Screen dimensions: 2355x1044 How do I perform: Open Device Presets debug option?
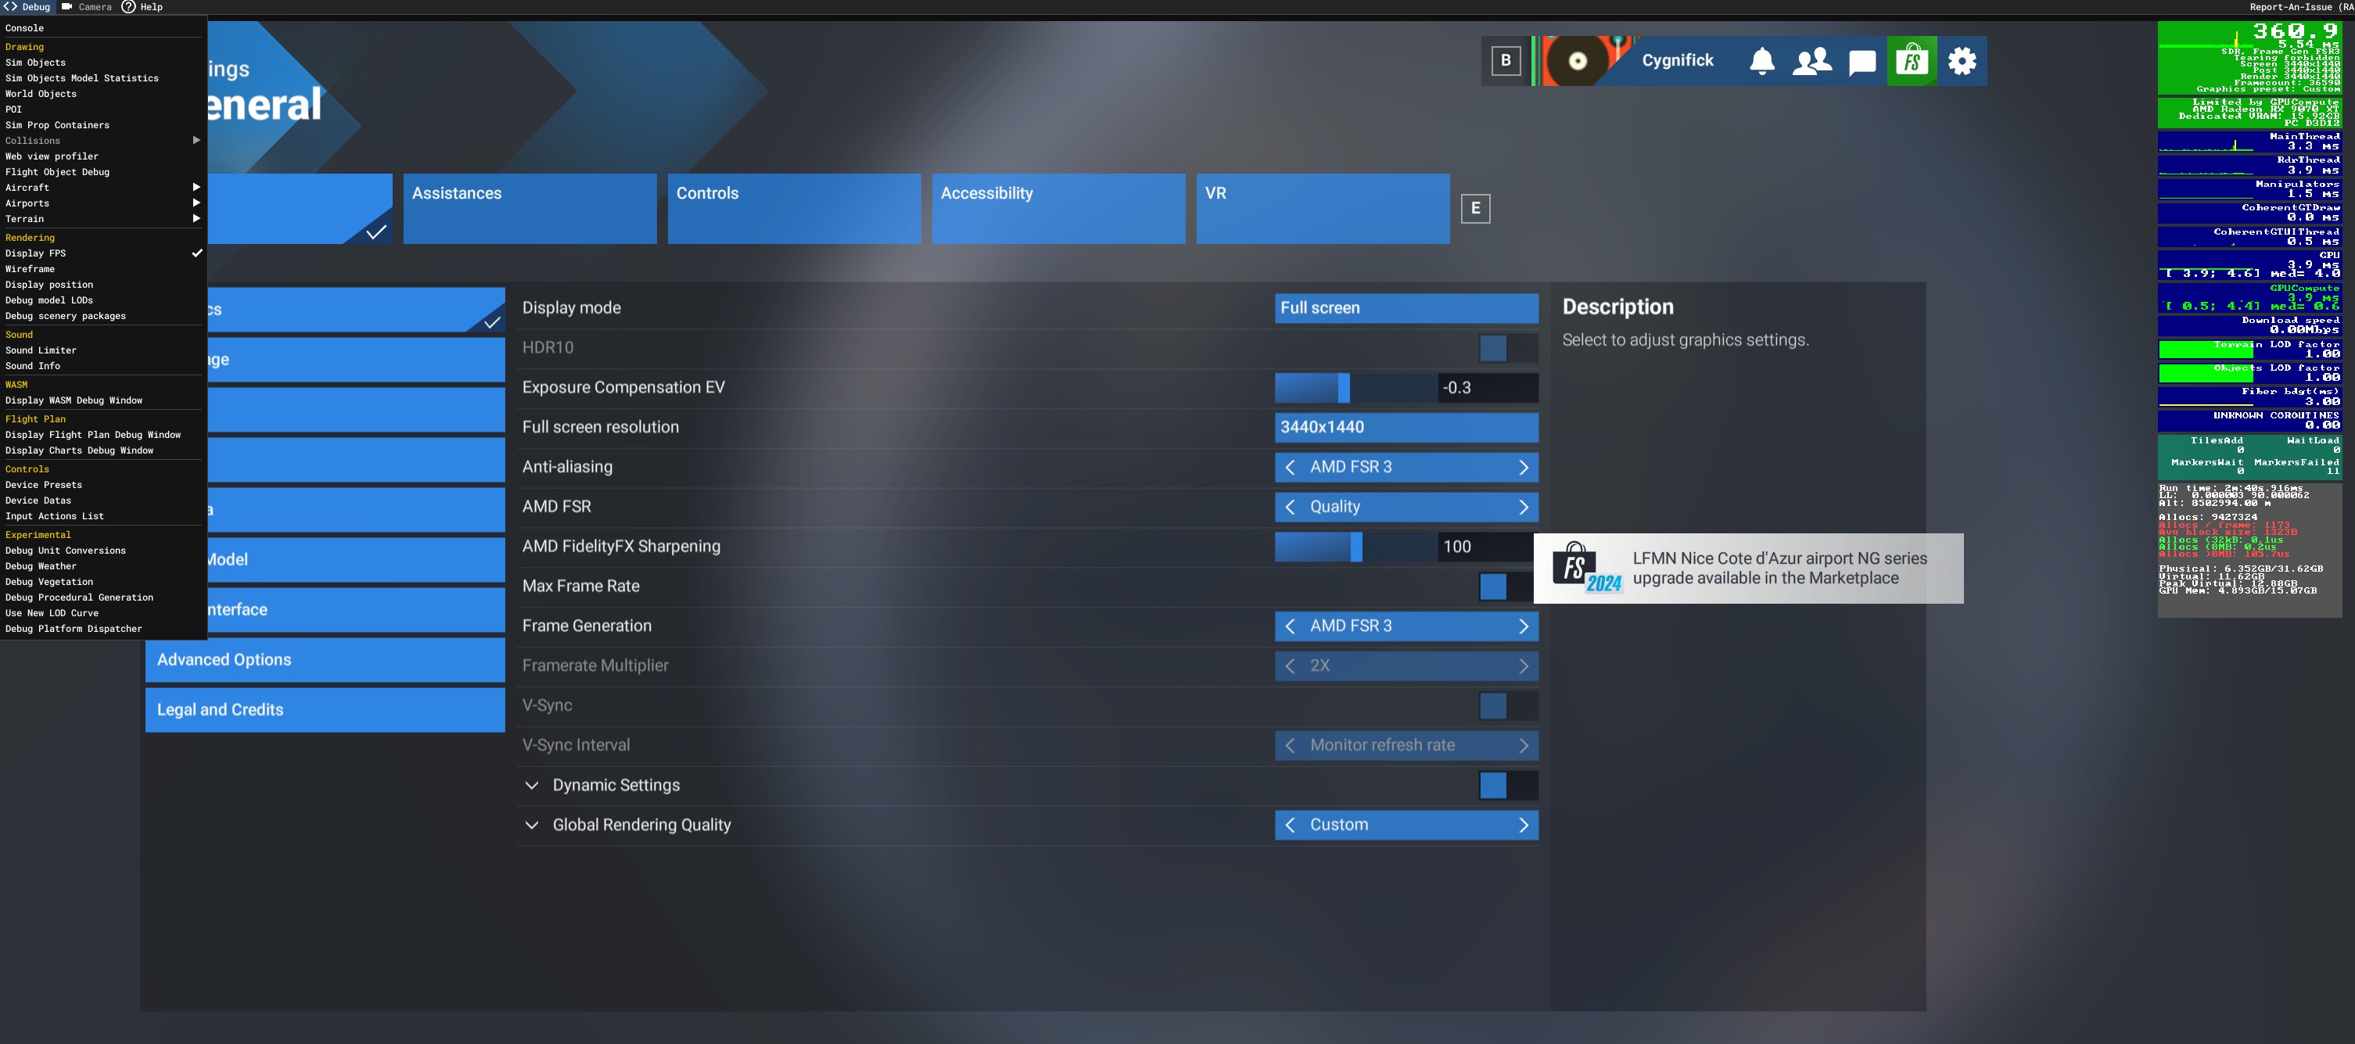(x=103, y=486)
